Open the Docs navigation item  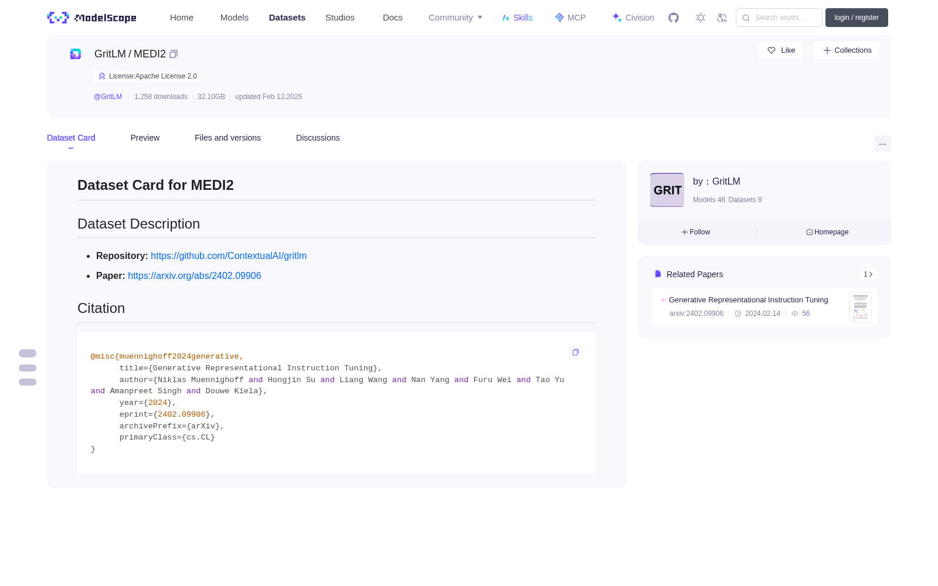[393, 18]
